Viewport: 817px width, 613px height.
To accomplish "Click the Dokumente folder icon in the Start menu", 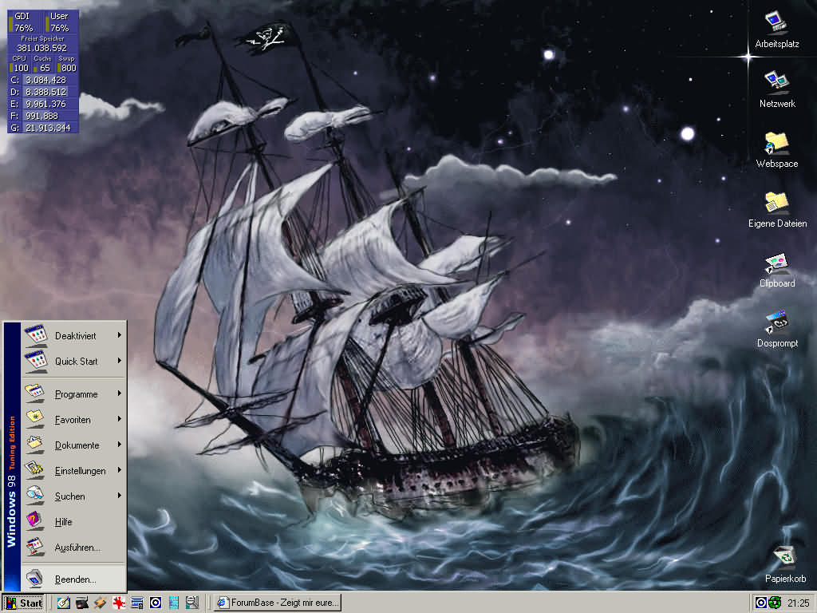I will (35, 445).
